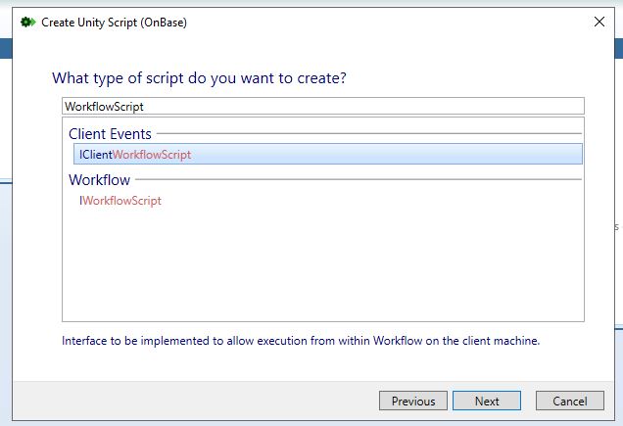Close the Create Unity Script window

(599, 22)
